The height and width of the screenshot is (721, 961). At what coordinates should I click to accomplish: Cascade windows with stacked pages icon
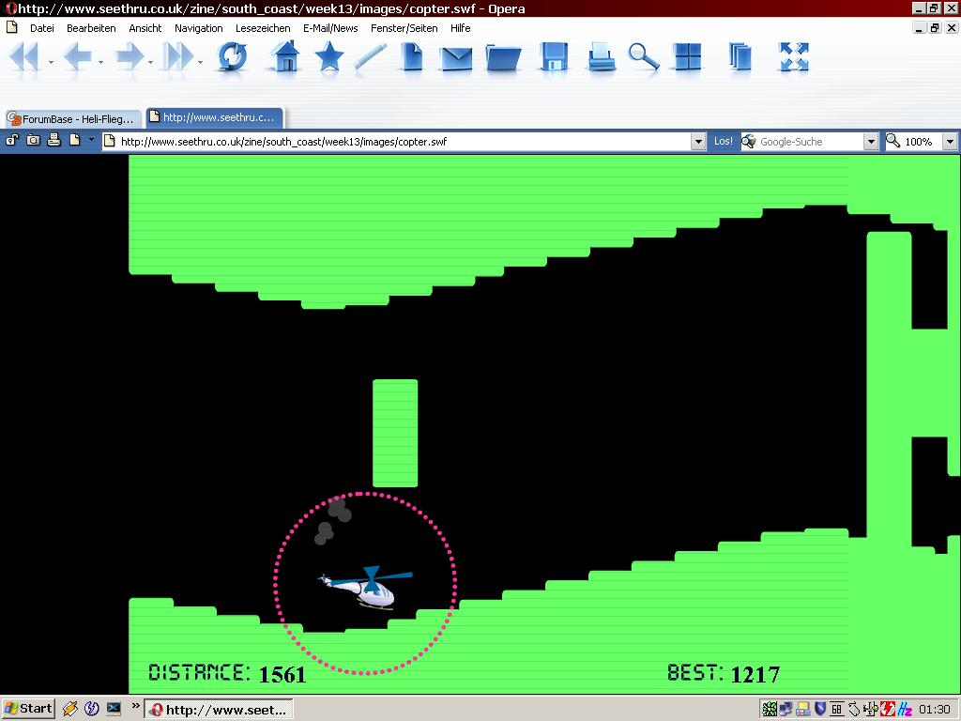click(740, 57)
